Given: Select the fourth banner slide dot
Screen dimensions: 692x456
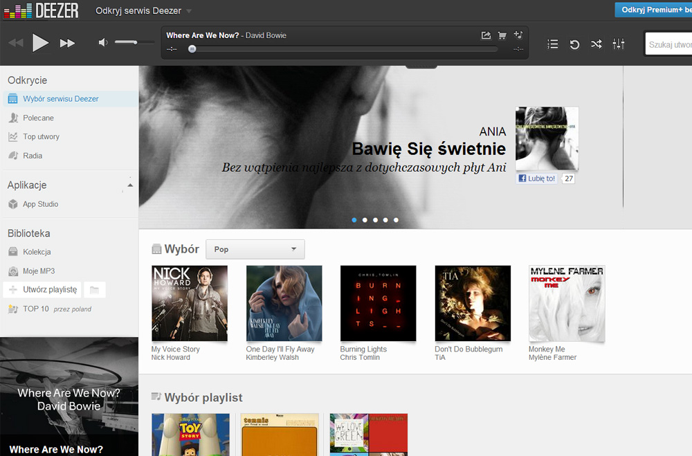Looking at the screenshot, I should point(385,220).
